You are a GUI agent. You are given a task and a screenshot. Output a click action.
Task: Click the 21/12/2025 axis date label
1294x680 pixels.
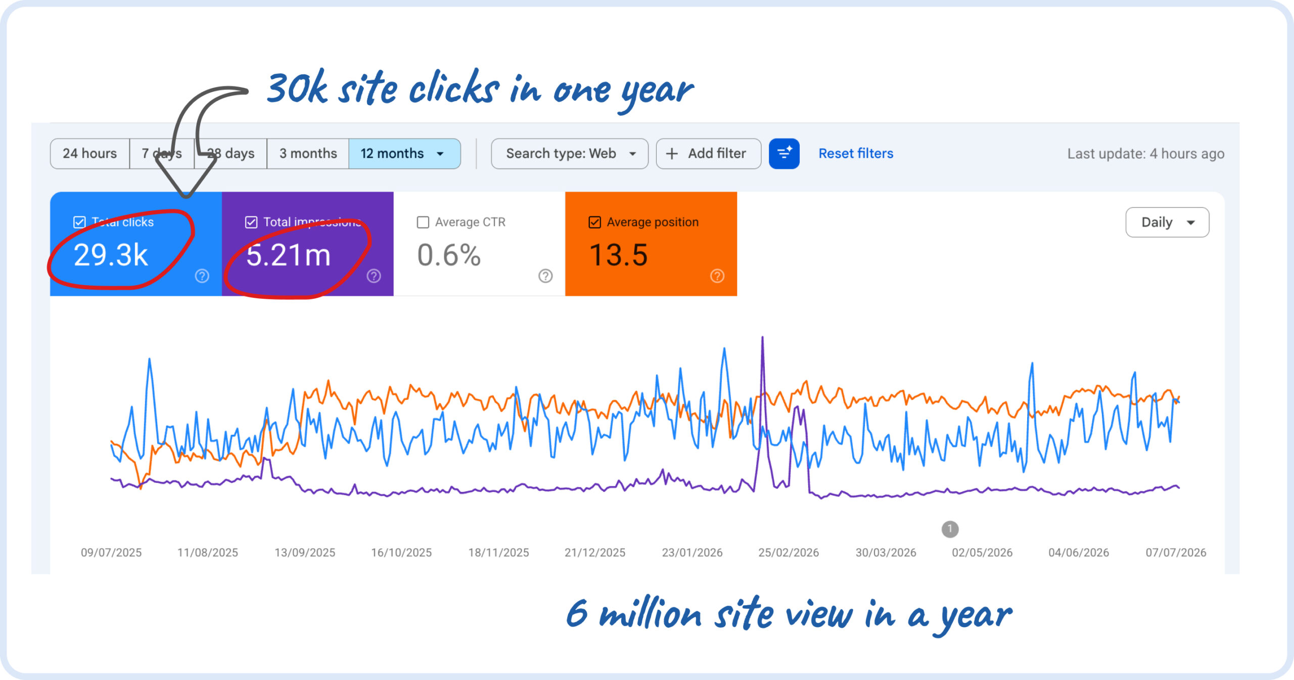[x=595, y=553]
